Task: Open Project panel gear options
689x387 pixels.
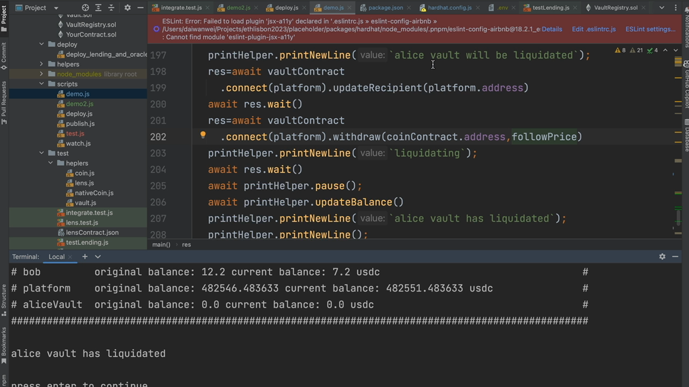Action: pos(128,8)
